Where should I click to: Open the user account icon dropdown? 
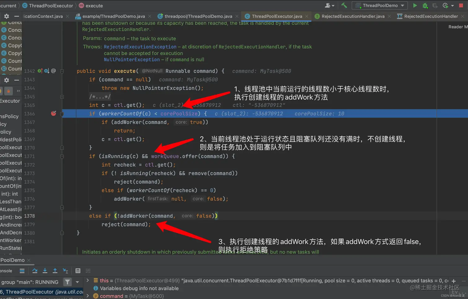click(x=330, y=5)
